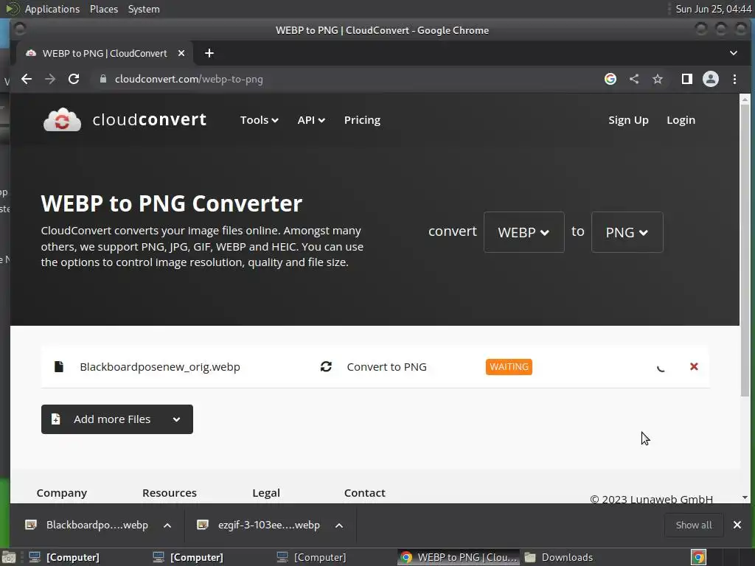Expand the API dropdown menu
The width and height of the screenshot is (755, 566).
pyautogui.click(x=311, y=120)
